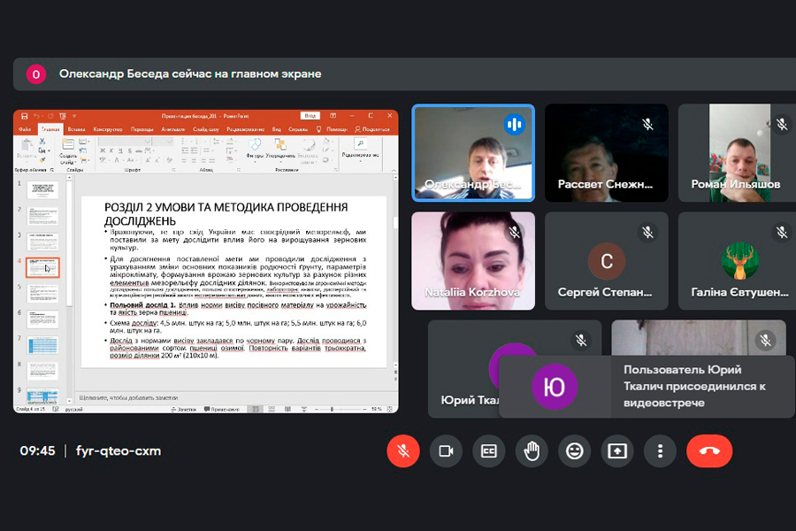
Task: Raise your hand in the meeting
Action: 532,451
